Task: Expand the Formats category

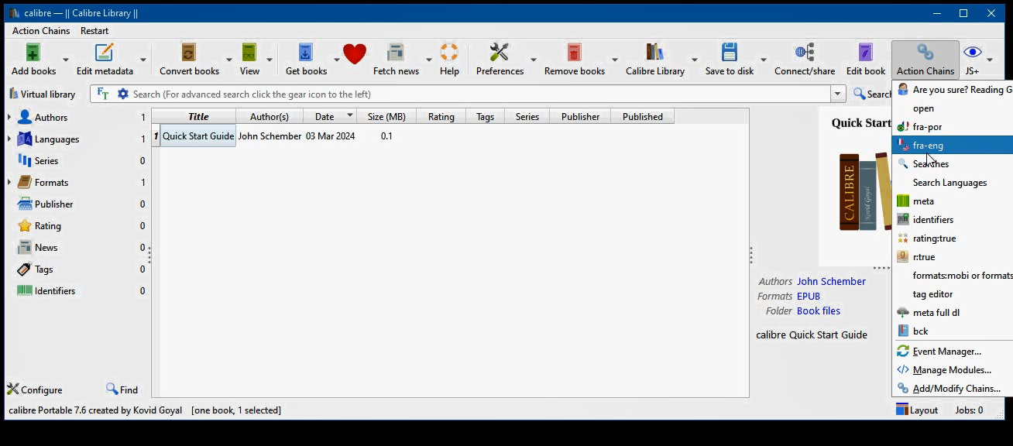Action: (x=9, y=182)
